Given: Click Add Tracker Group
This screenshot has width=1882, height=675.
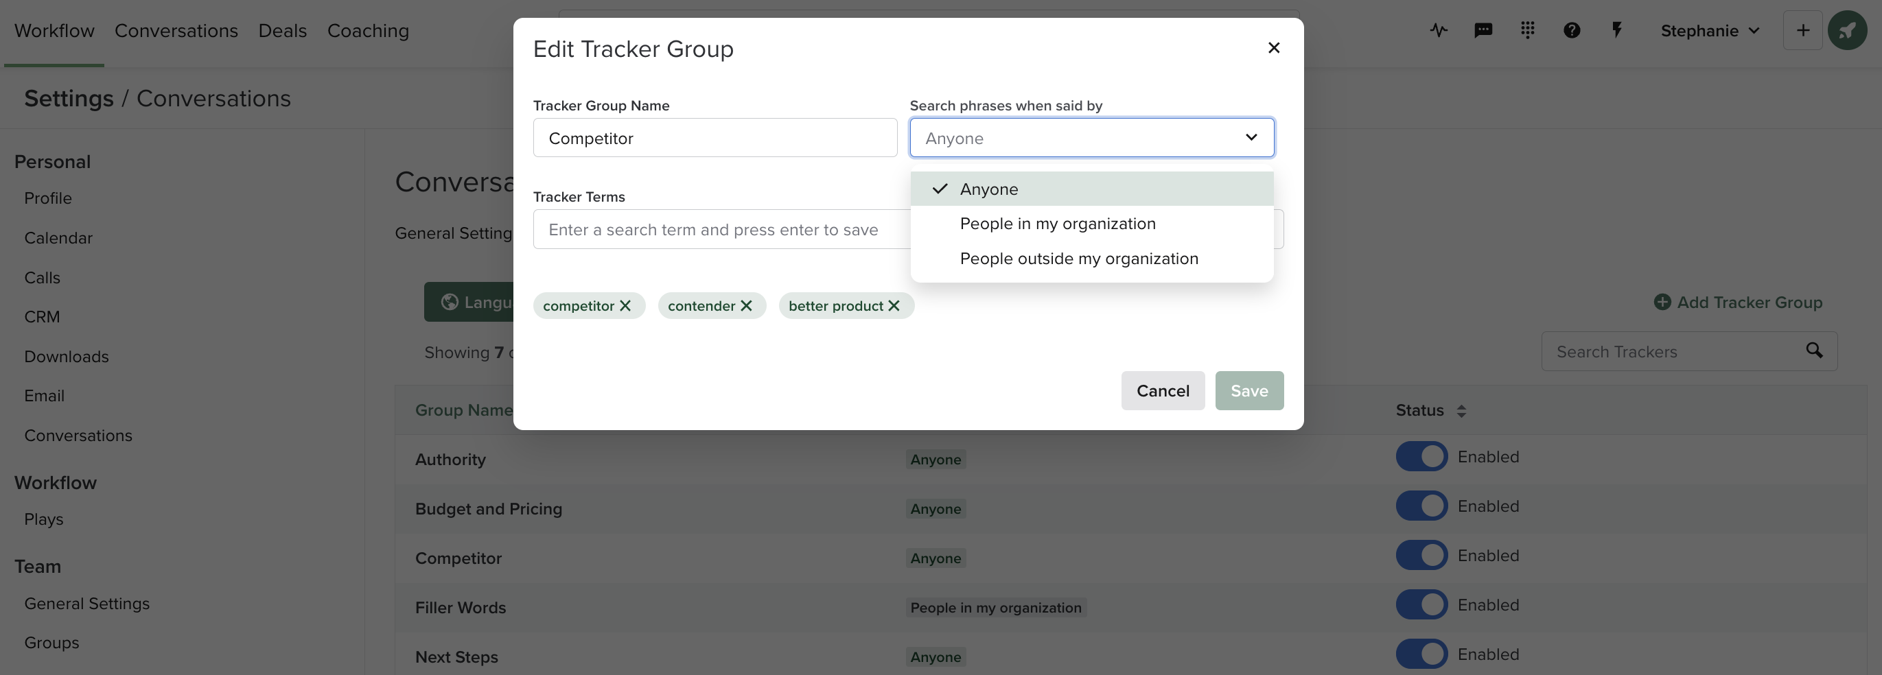Looking at the screenshot, I should [1738, 302].
